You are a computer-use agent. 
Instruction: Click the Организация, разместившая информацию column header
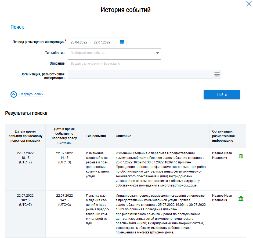223,136
